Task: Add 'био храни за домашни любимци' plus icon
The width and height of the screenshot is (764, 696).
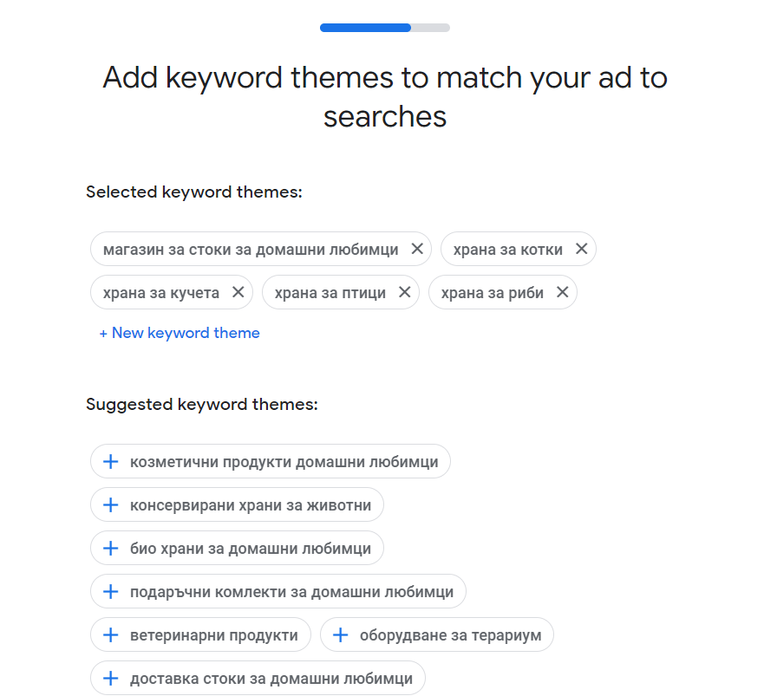Action: coord(111,548)
